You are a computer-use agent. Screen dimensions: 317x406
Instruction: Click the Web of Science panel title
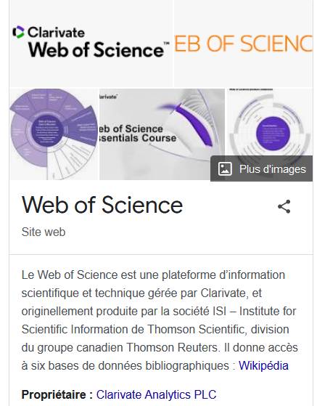(x=102, y=205)
